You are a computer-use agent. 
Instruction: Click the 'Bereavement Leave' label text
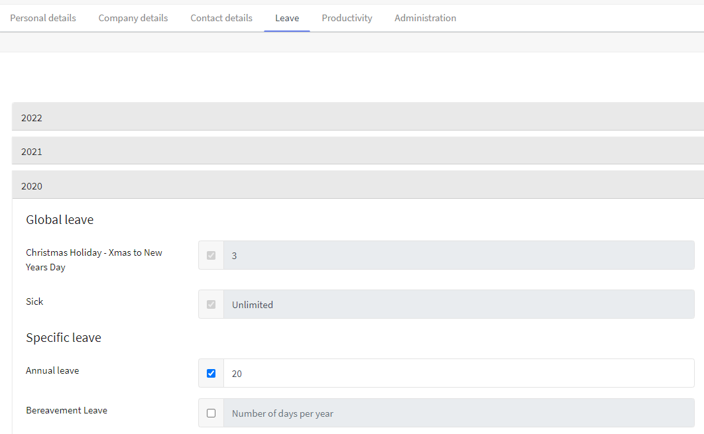66,410
